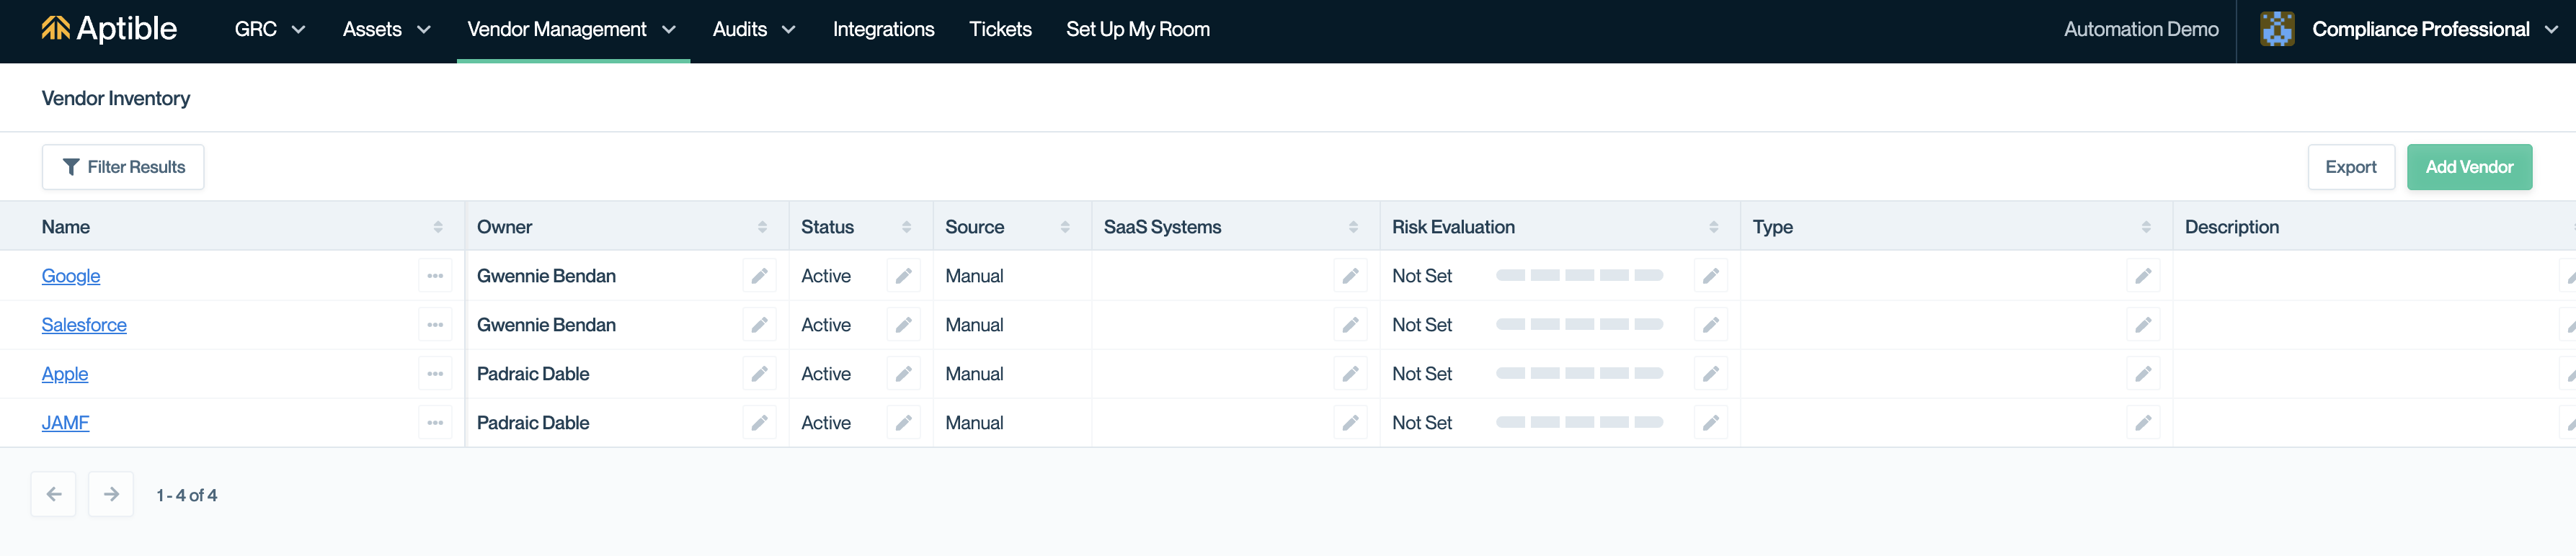This screenshot has height=556, width=2576.
Task: Open the more options menu for JAMF
Action: pyautogui.click(x=435, y=423)
